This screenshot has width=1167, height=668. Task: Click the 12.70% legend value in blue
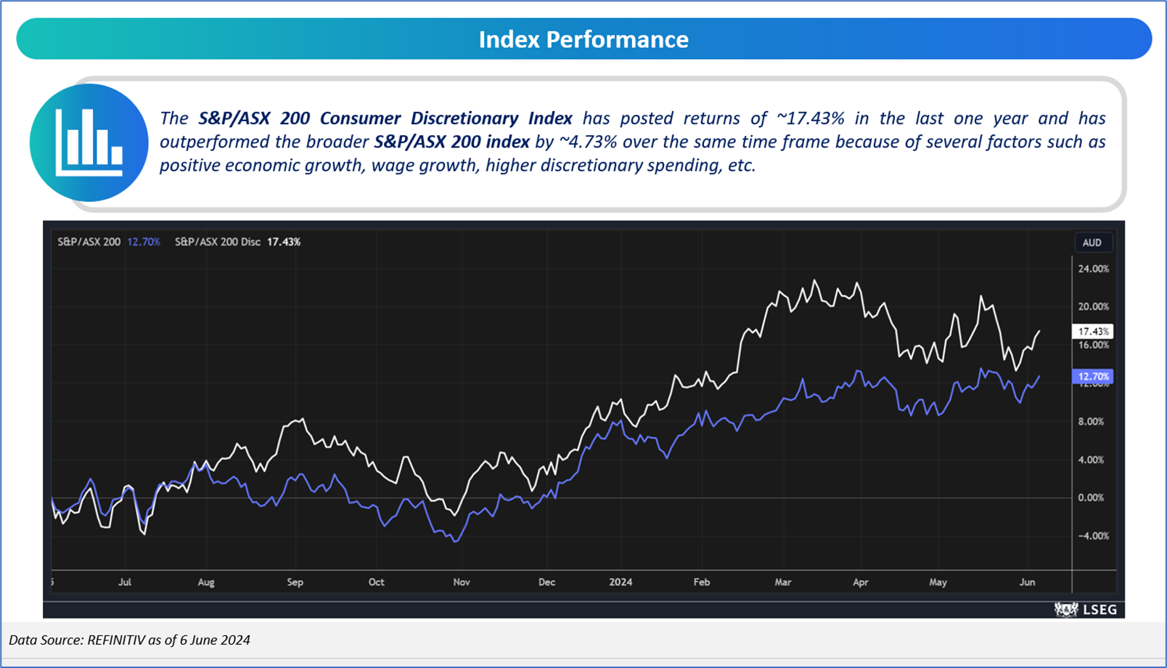144,242
